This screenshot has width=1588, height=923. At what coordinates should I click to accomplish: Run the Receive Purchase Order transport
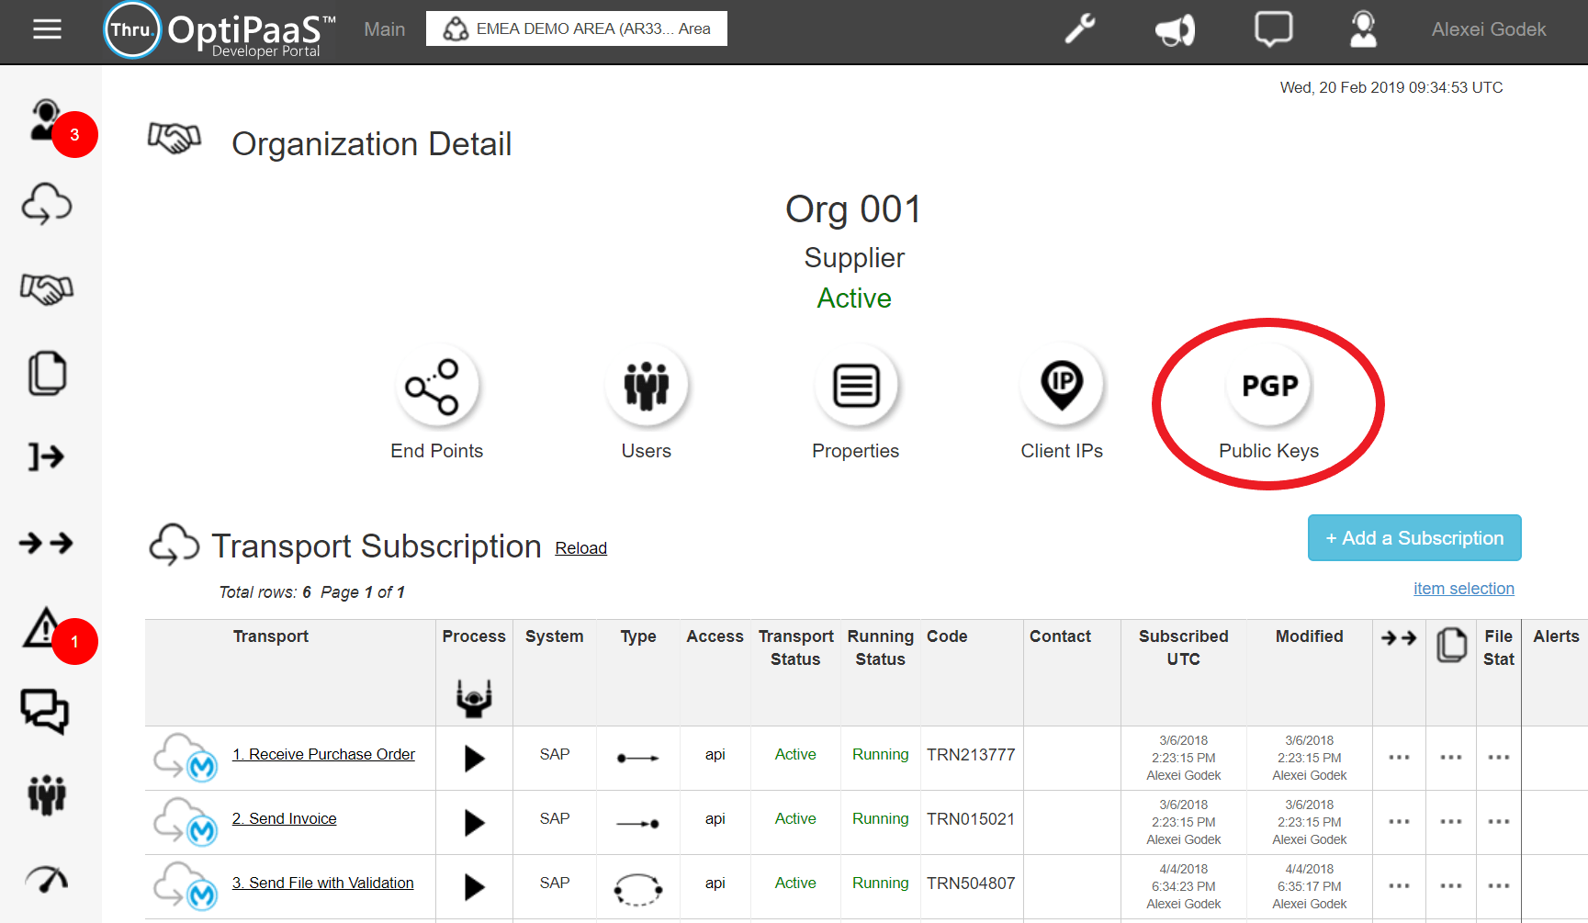(x=473, y=758)
